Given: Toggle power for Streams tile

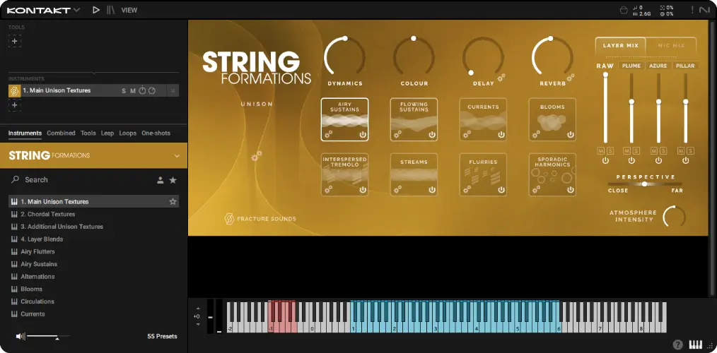Looking at the screenshot, I should point(432,189).
